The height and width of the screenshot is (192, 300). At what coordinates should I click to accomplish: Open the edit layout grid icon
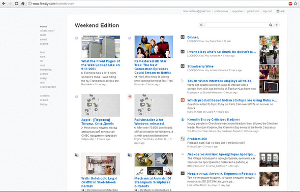(x=278, y=11)
